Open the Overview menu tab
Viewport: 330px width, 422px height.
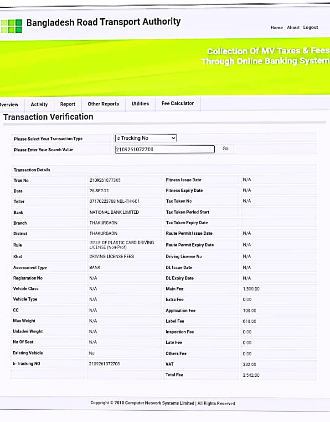click(x=9, y=105)
